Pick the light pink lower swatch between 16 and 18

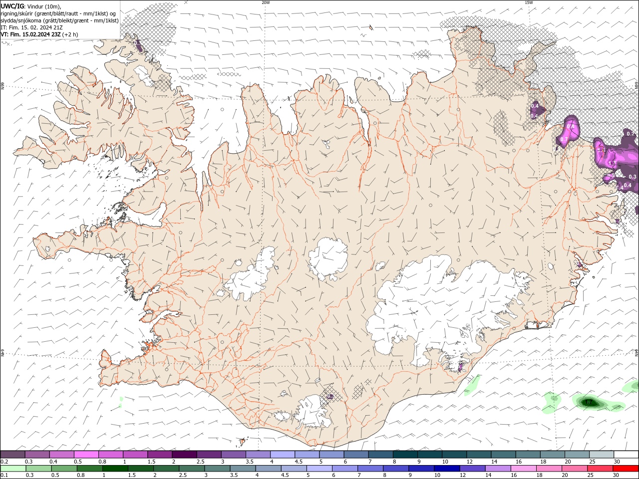(523, 469)
